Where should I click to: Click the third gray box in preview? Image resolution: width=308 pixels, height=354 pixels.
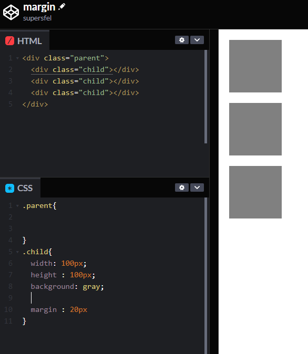[x=255, y=192]
